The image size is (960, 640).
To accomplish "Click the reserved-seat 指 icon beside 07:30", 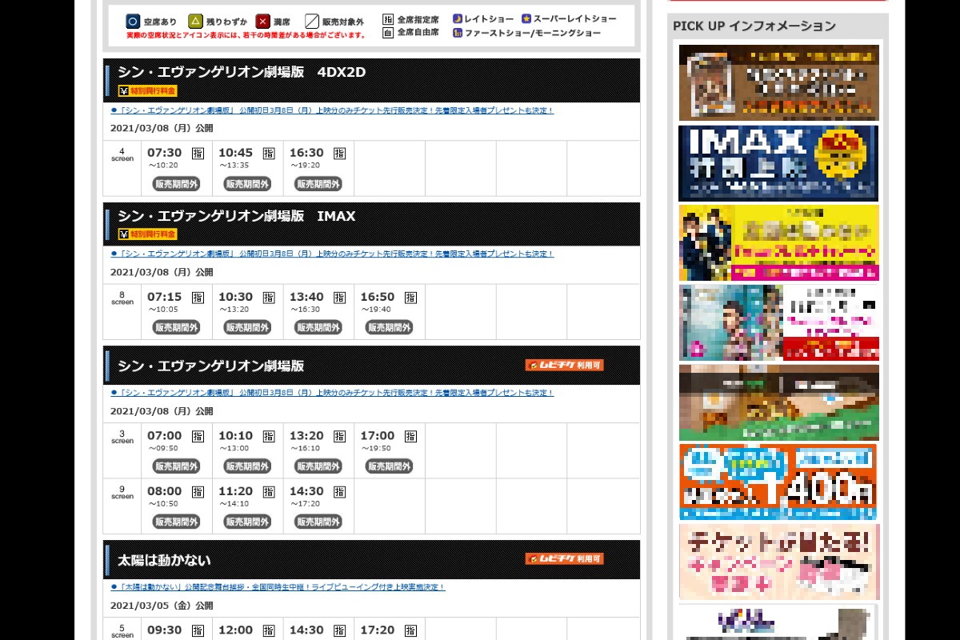I will pos(198,154).
